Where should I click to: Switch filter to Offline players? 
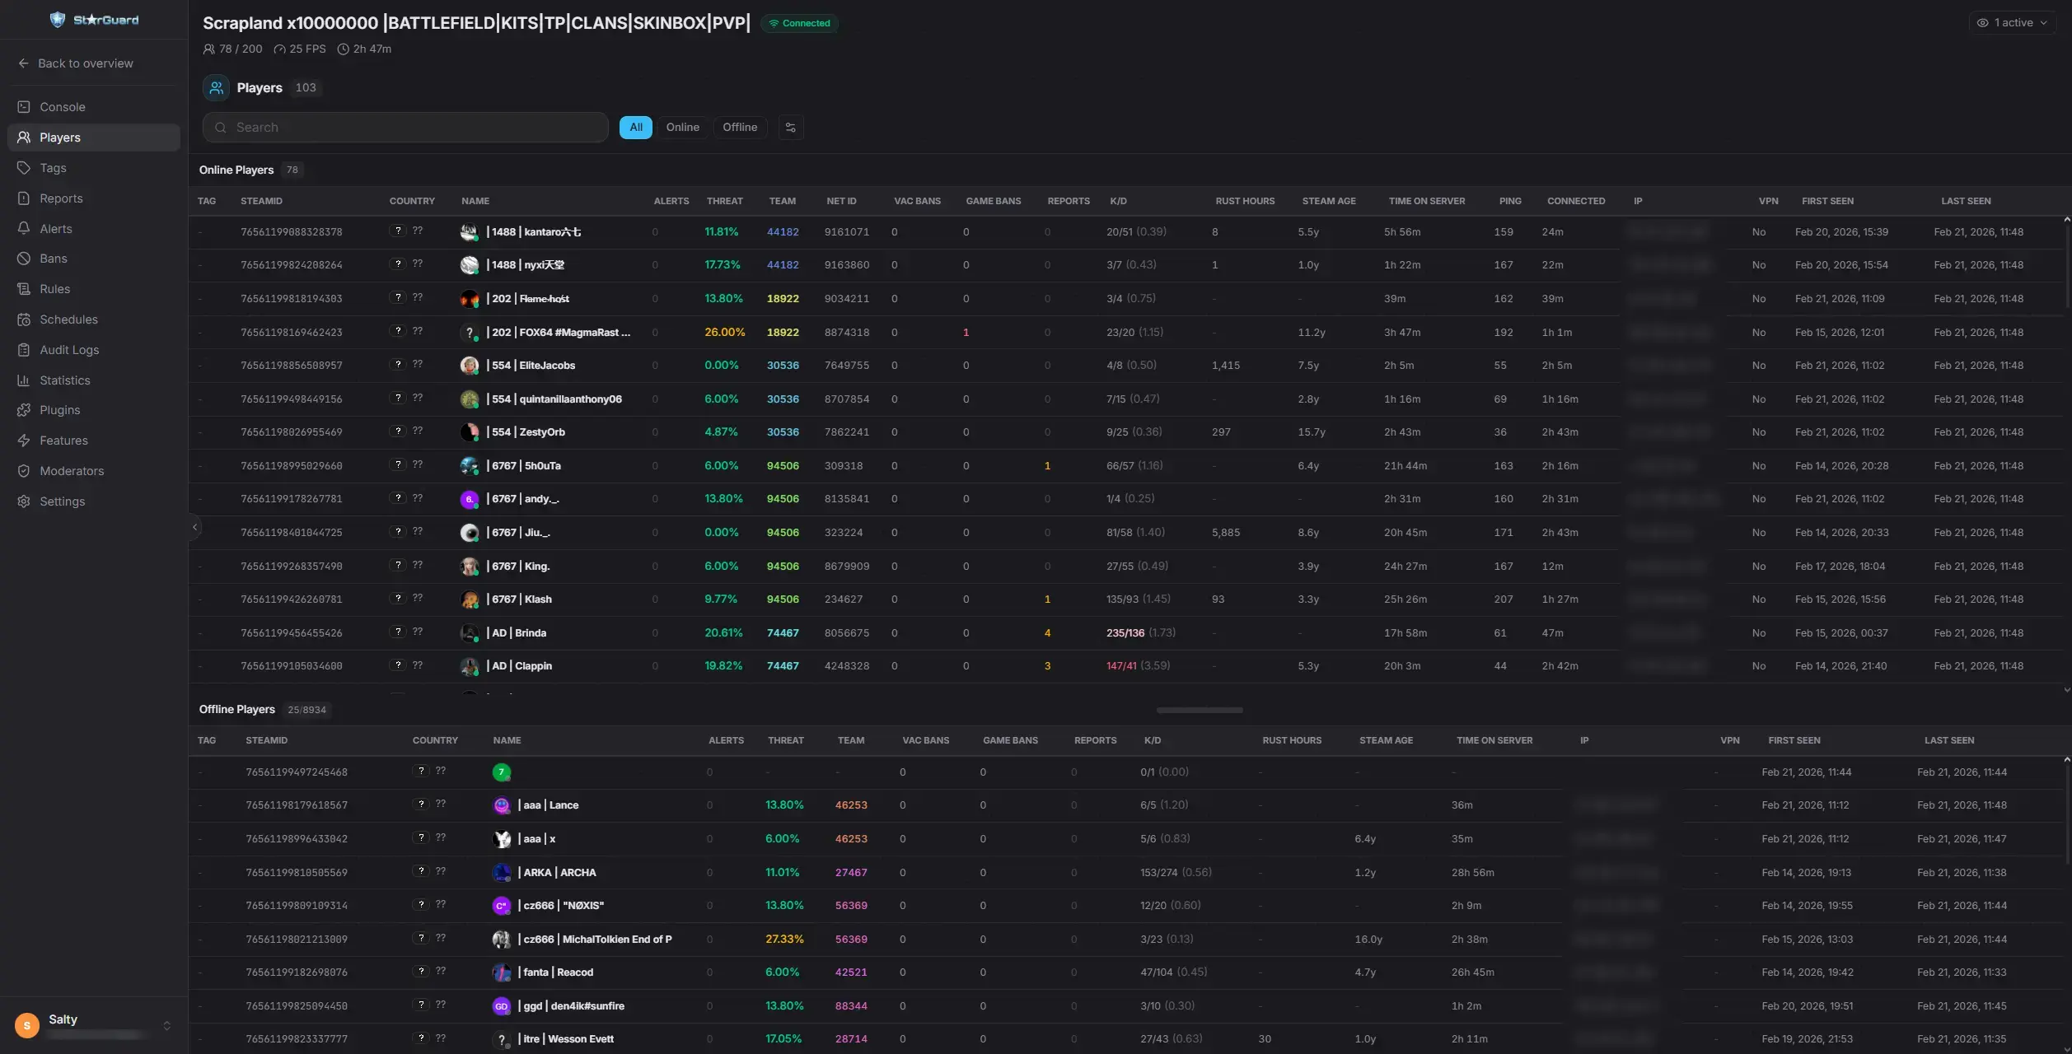(x=739, y=128)
